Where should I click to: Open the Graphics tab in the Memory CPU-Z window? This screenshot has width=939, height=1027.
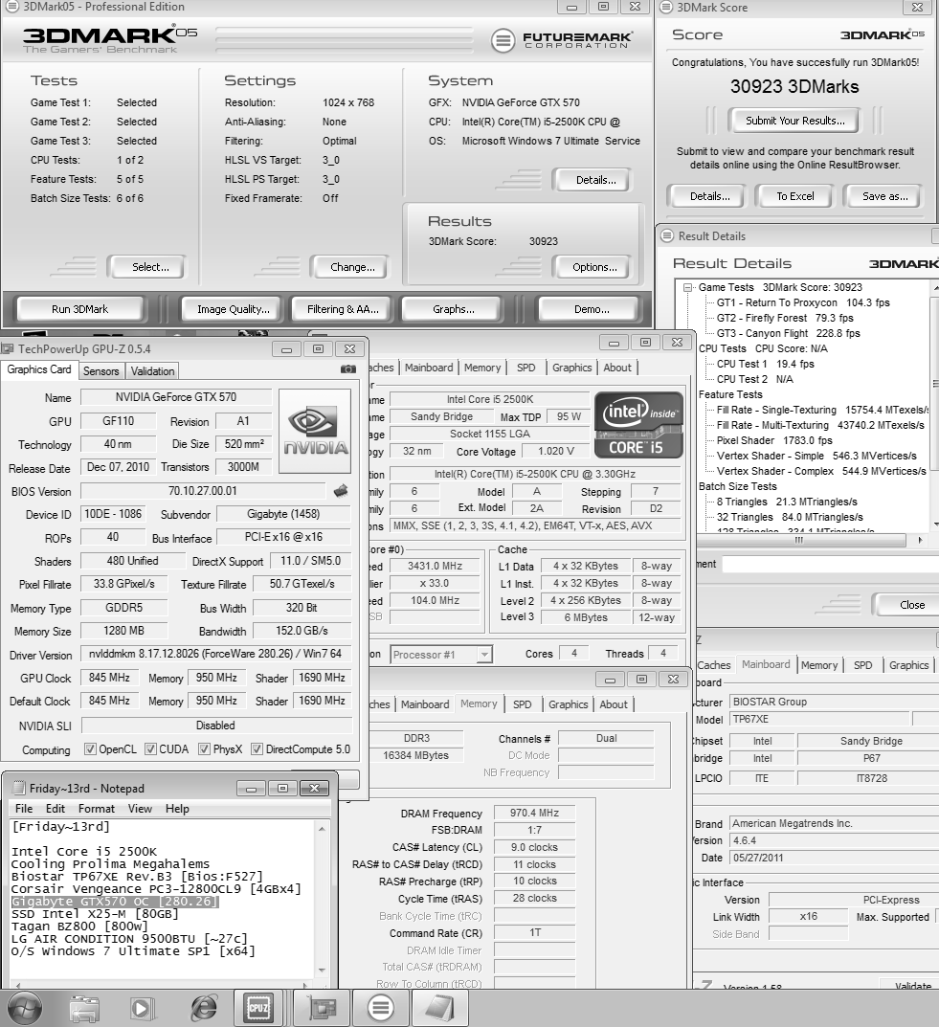pyautogui.click(x=568, y=704)
